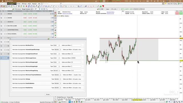The image size is (183, 103).
Task: Open chart window icon in ARKEMA row
Action: tap(53, 18)
